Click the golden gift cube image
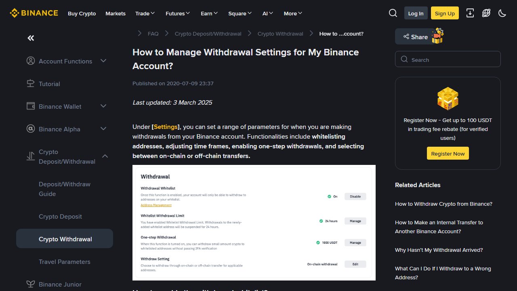Viewport: 517px width, 291px height. 448,98
